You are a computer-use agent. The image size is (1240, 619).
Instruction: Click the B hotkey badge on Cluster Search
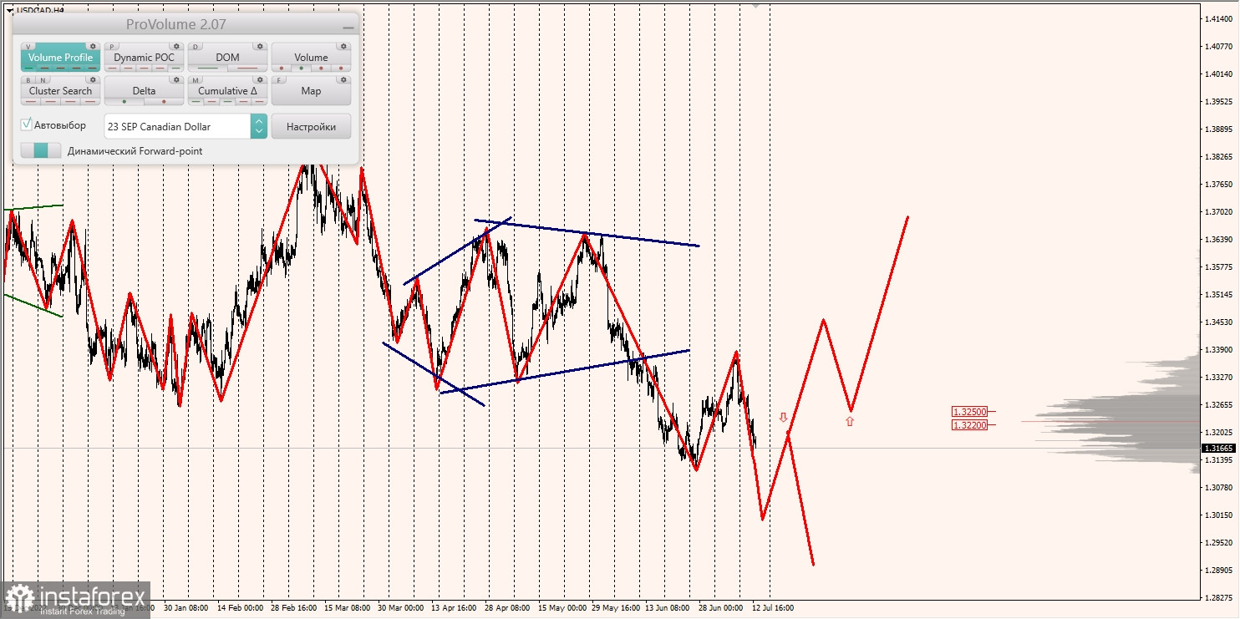pyautogui.click(x=28, y=80)
